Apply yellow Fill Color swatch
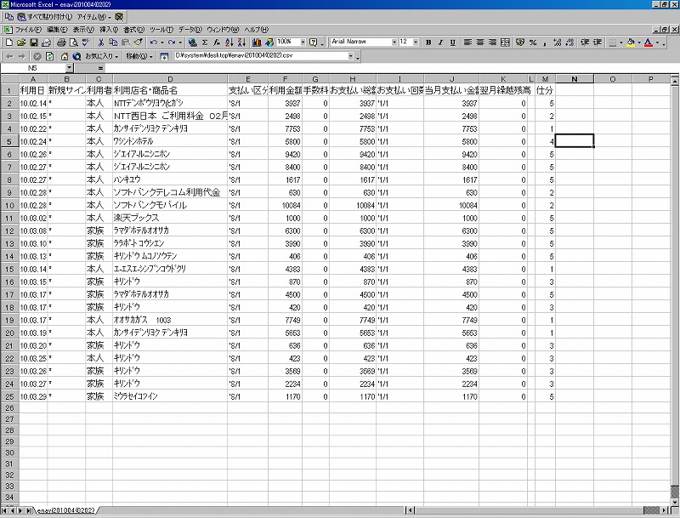The height and width of the screenshot is (518, 680). [631, 43]
